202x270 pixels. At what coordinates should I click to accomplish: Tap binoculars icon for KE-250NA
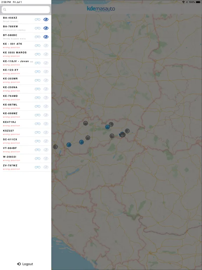[x=38, y=89]
